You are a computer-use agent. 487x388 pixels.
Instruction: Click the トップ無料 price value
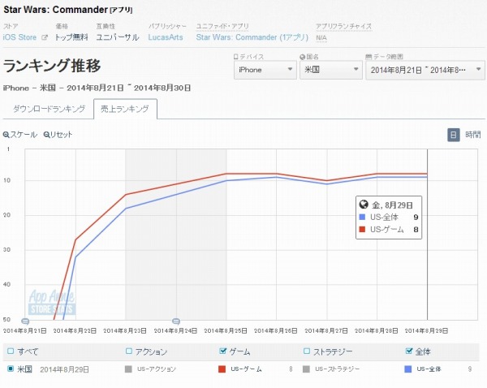[71, 37]
